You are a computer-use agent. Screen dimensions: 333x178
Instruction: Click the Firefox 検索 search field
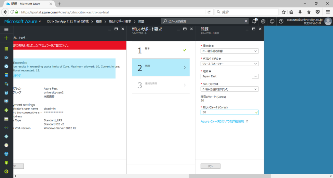coord(247,12)
